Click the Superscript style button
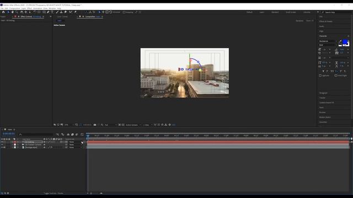 pos(341,71)
